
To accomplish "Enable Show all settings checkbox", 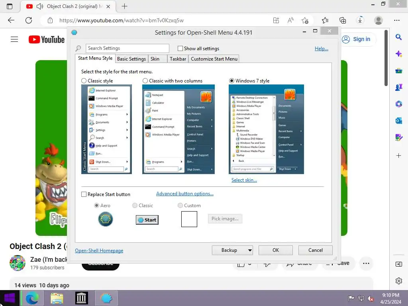I will (x=180, y=48).
